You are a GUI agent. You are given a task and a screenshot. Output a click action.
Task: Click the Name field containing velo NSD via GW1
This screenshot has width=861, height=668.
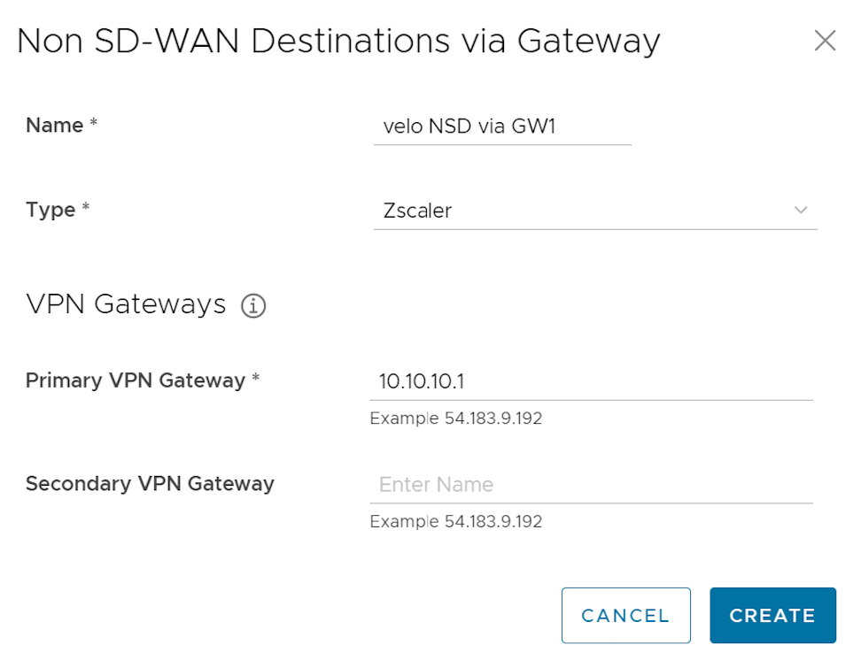(502, 127)
